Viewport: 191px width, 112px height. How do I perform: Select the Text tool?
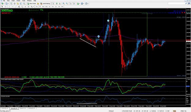25,6
